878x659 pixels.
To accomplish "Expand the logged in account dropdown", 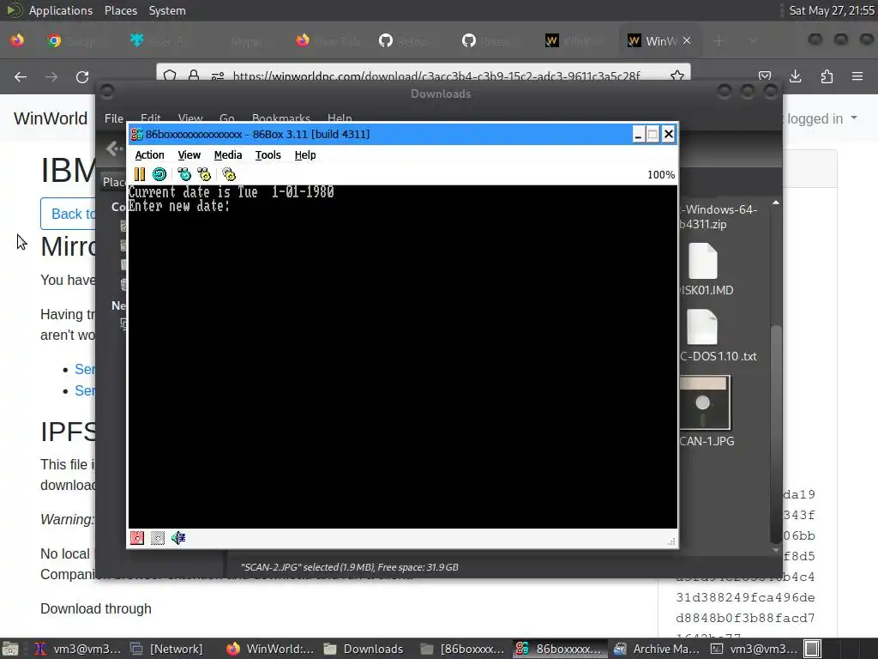I will point(822,118).
